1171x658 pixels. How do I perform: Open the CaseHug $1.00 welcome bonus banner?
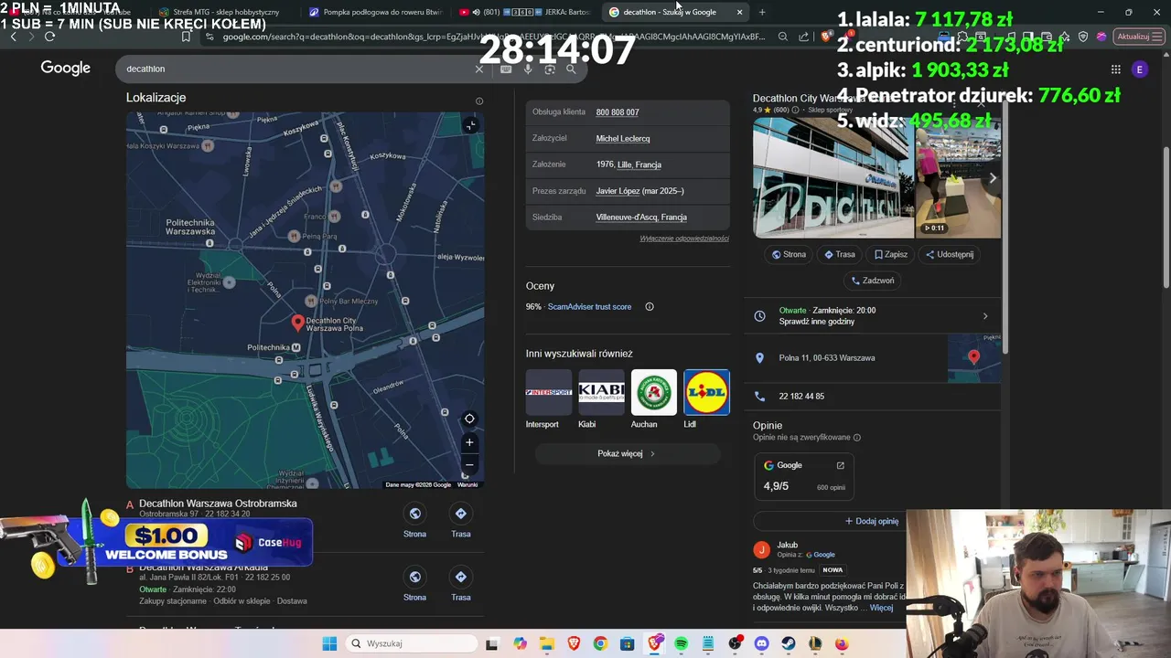157,541
